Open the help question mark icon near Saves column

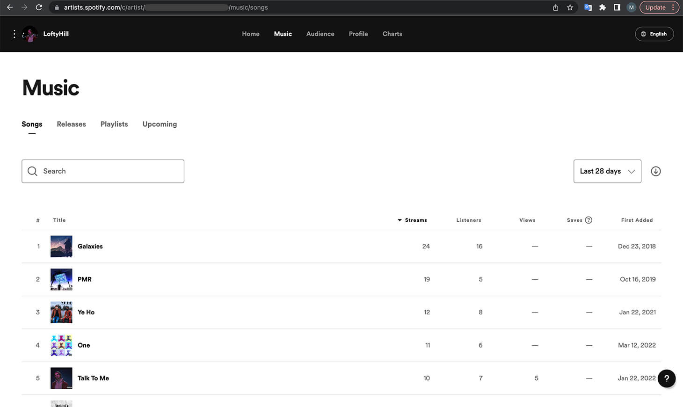click(589, 220)
